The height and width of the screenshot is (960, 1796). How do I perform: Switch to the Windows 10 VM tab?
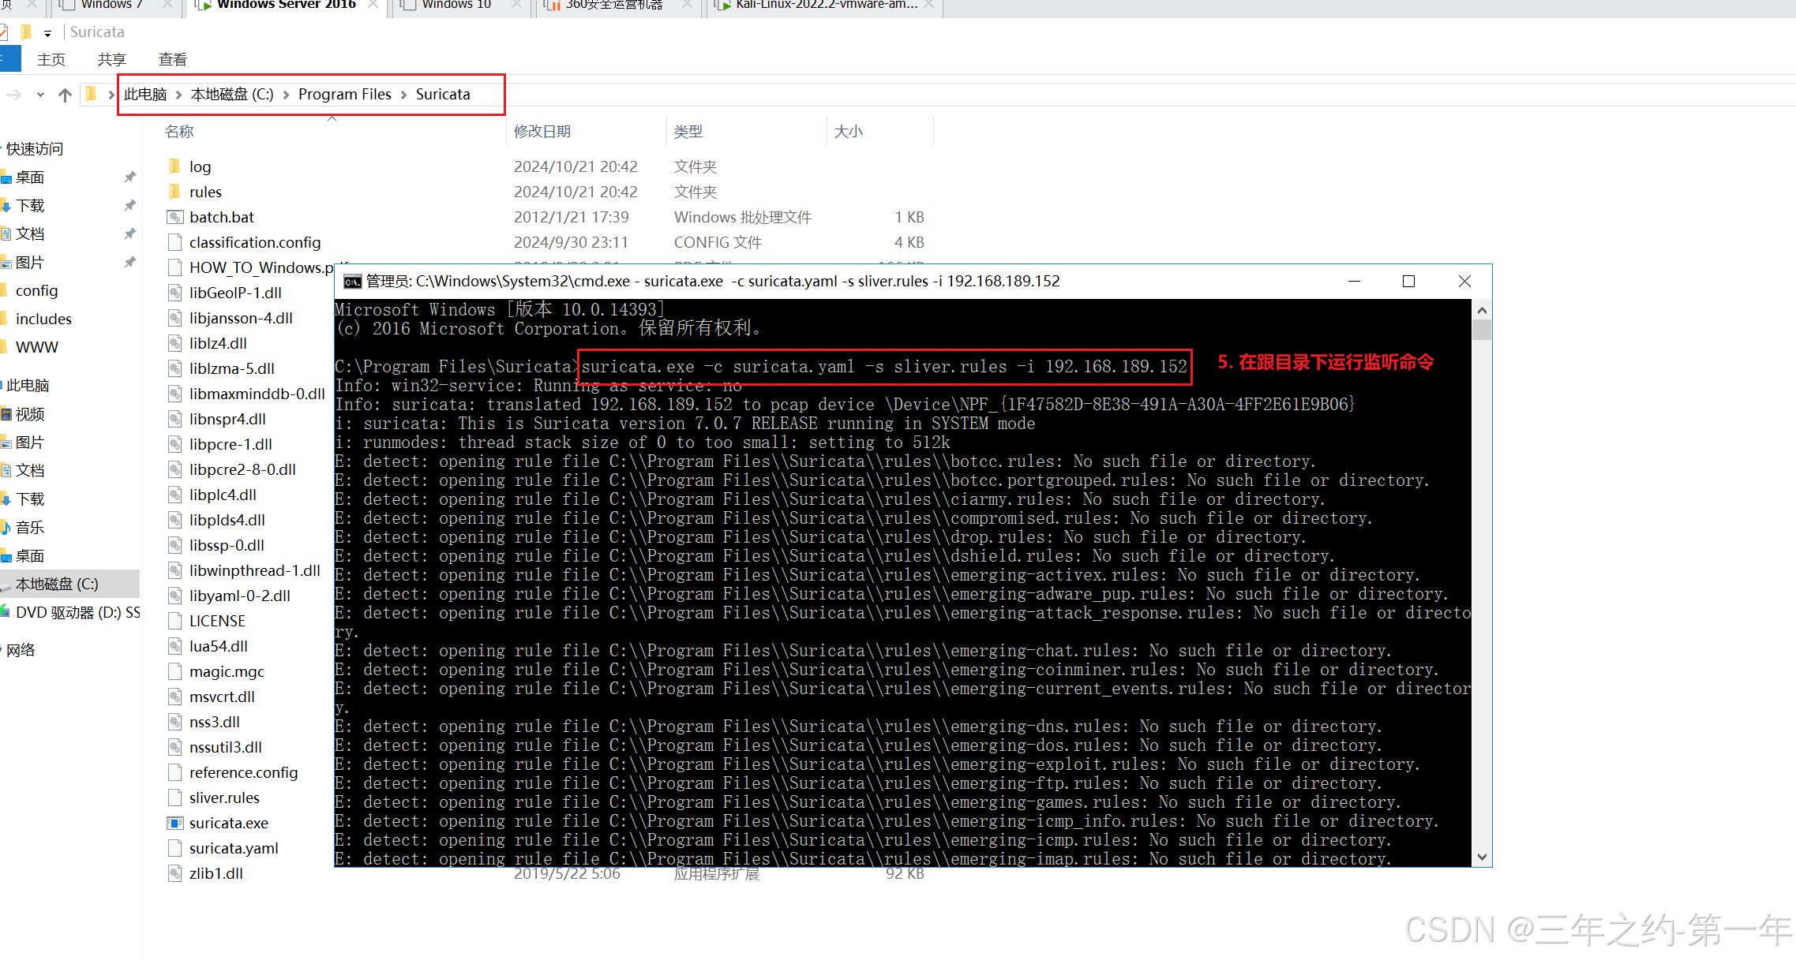[456, 5]
